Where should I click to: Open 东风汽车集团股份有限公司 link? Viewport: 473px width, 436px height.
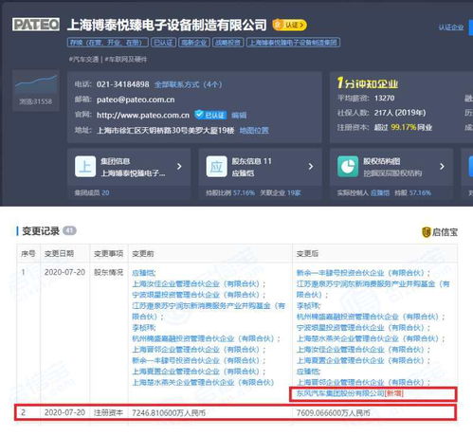pos(340,393)
